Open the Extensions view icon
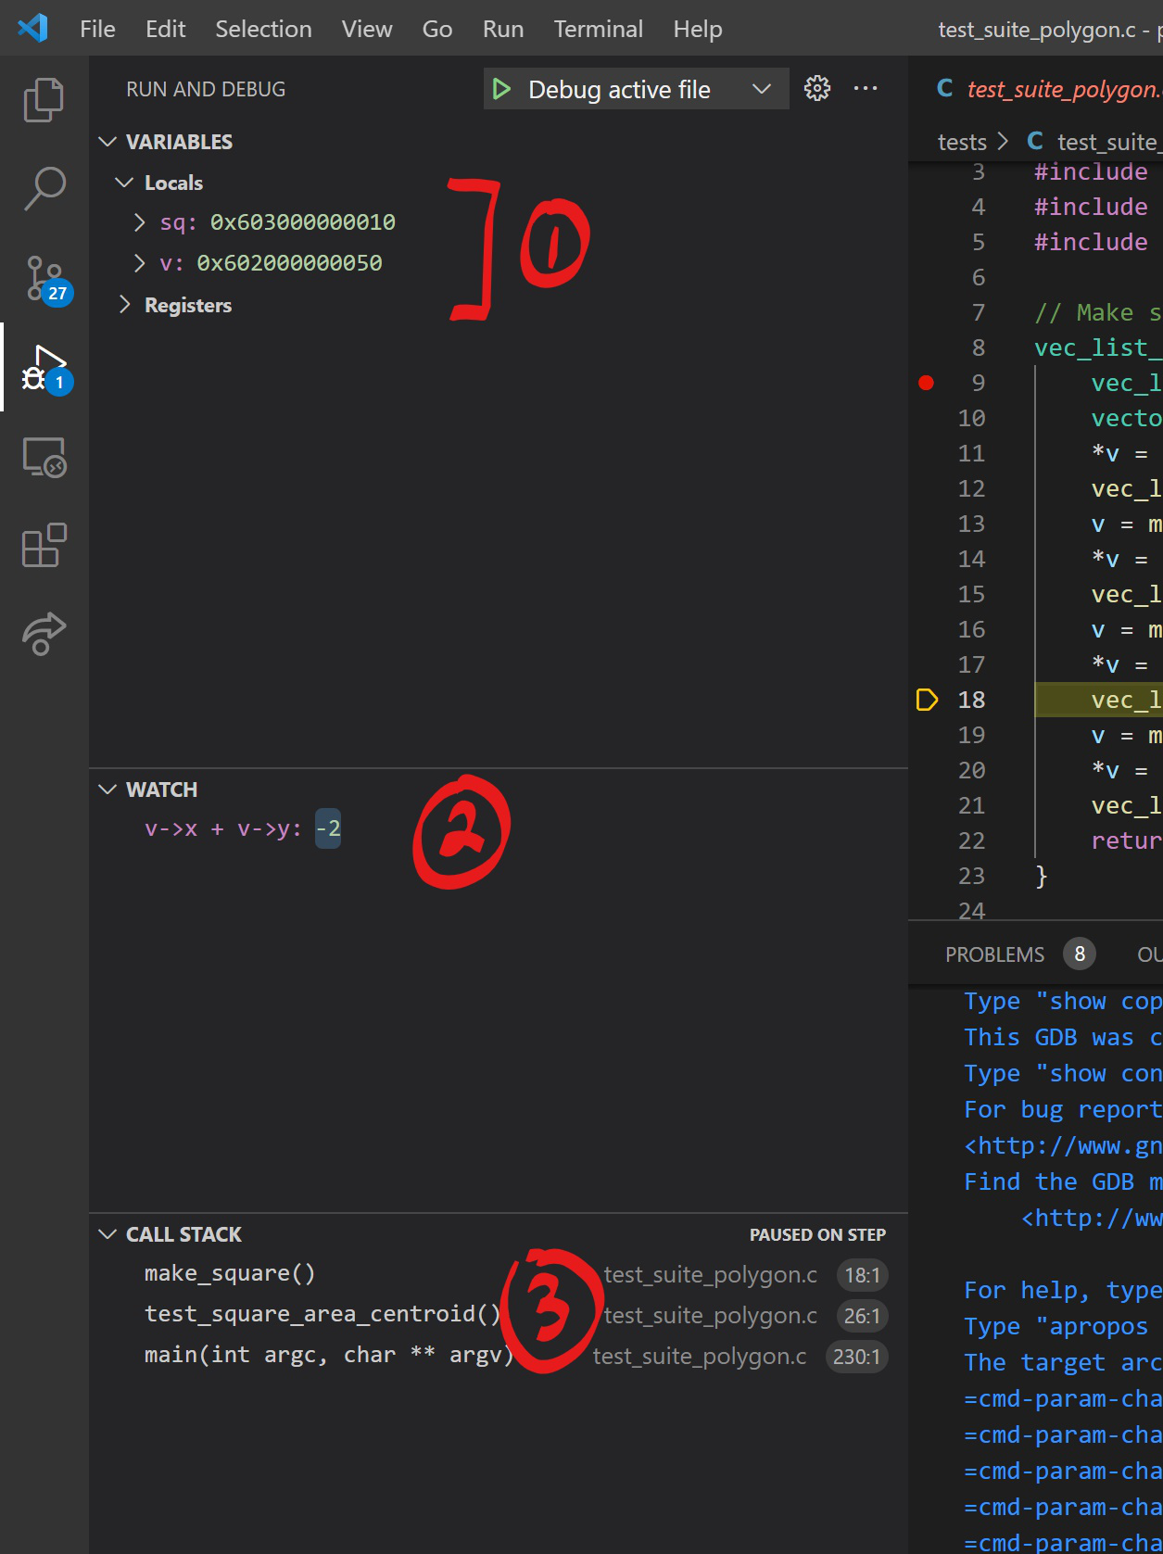 pos(44,545)
